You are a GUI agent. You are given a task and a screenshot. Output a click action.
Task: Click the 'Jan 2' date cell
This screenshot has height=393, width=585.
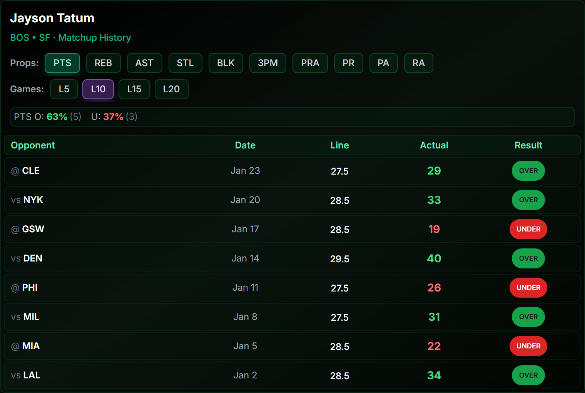point(245,375)
